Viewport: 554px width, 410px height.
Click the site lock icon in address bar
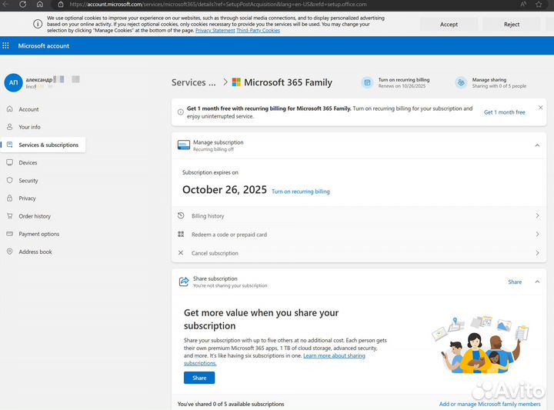(61, 5)
